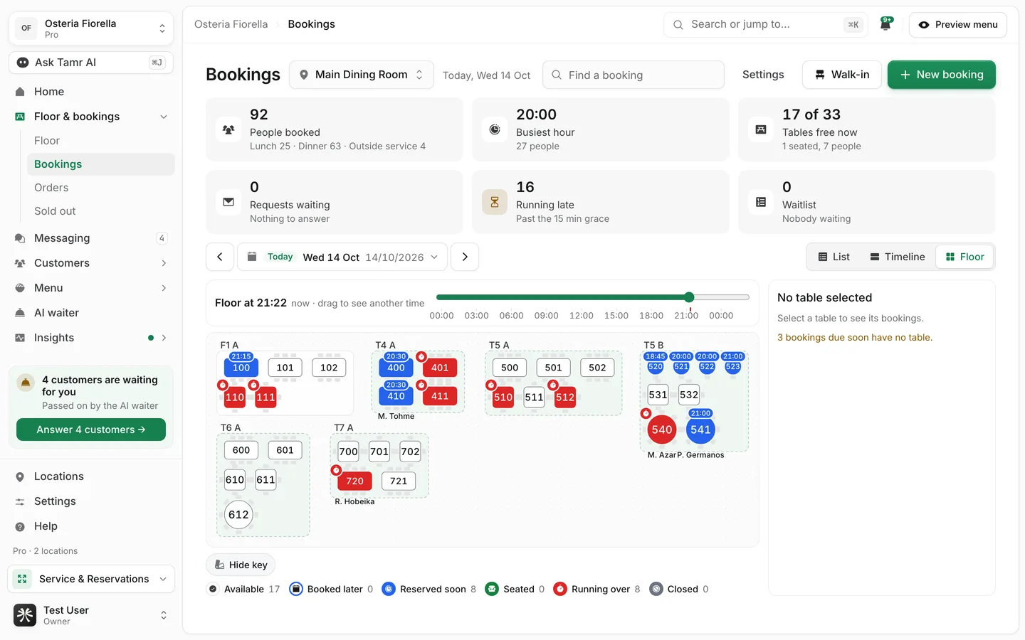Toggle Available status filter in key
Viewport: 1025px width, 640px height.
point(243,589)
